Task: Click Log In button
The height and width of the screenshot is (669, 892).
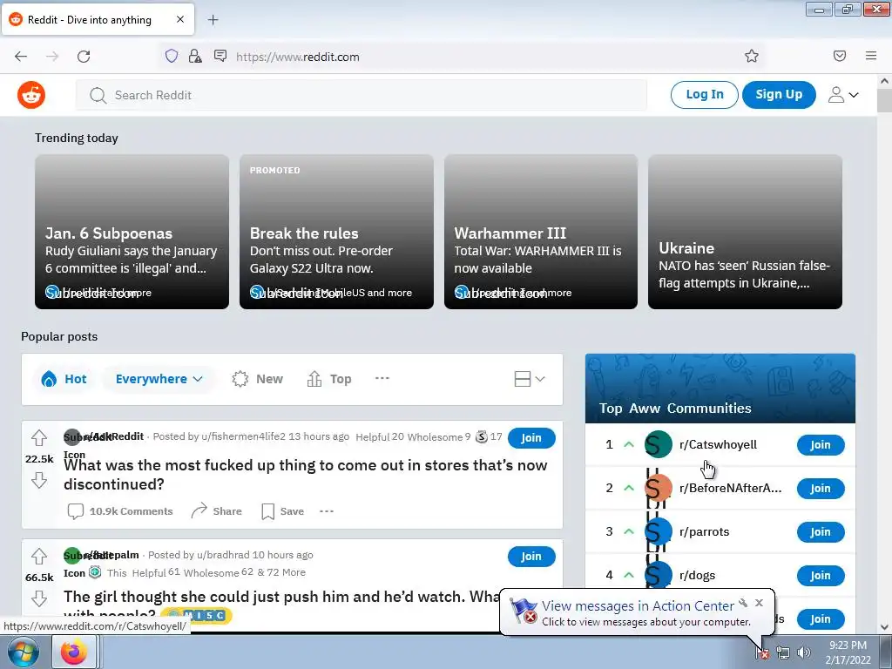Action: [704, 94]
